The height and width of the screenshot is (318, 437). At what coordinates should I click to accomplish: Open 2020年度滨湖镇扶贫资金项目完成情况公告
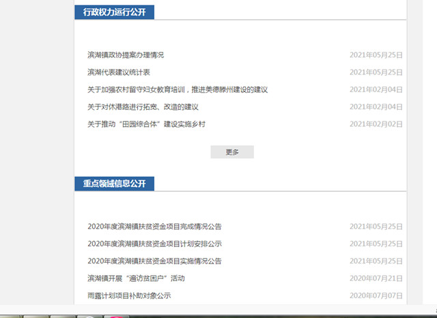[154, 227]
